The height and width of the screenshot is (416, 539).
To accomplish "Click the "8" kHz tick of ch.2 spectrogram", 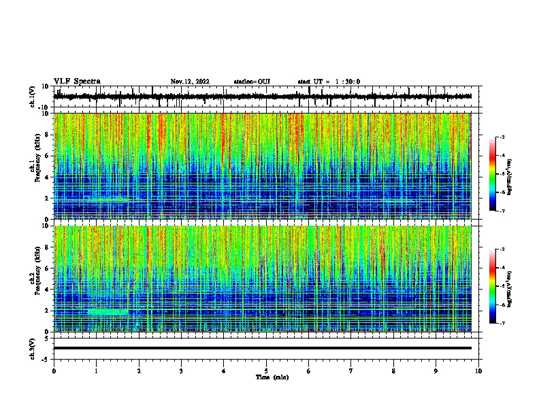I will click(x=47, y=247).
